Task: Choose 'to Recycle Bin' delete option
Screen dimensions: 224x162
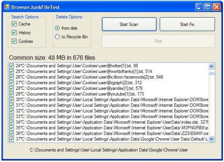Action: click(57, 37)
